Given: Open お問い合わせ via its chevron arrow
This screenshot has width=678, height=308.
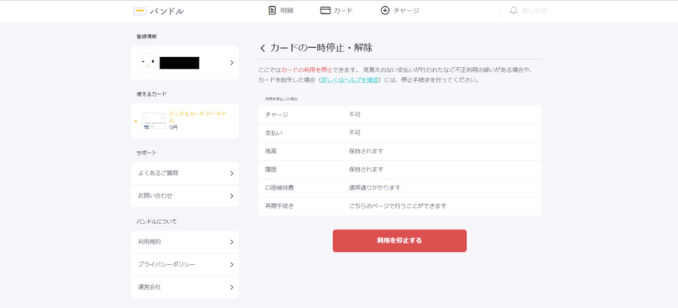Looking at the screenshot, I should (232, 196).
